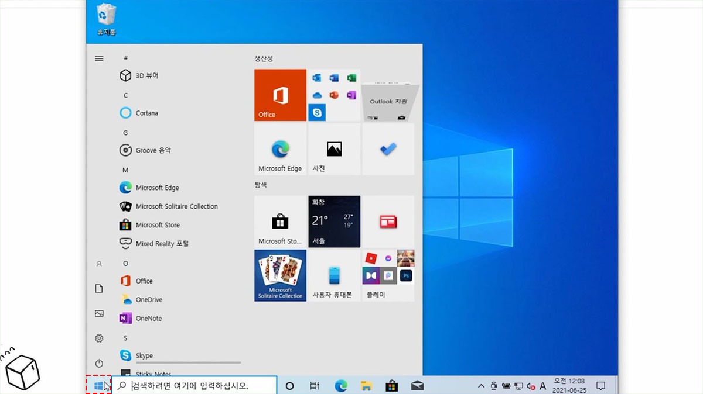Open the Microsoft Store tile

tap(280, 222)
